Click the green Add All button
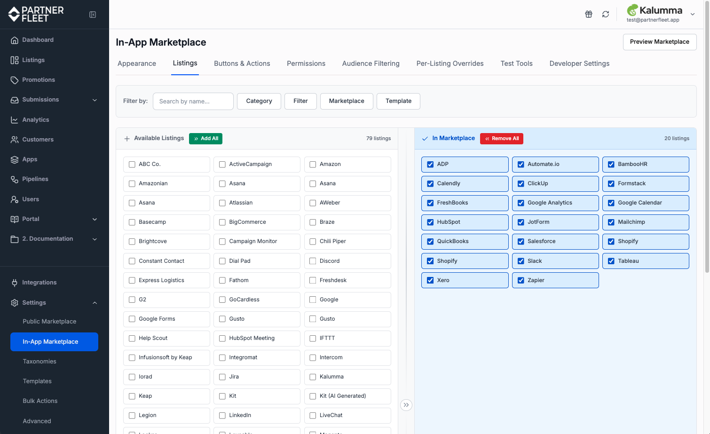The image size is (710, 434). [x=205, y=139]
